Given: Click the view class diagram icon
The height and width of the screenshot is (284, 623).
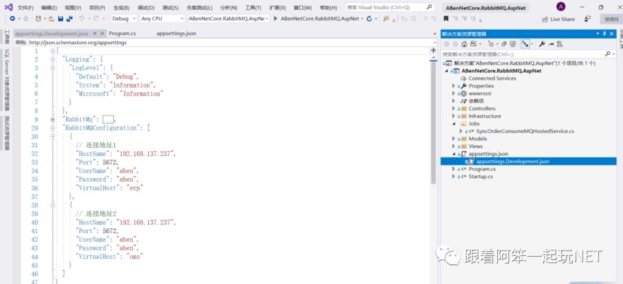Looking at the screenshot, I should coord(560,44).
